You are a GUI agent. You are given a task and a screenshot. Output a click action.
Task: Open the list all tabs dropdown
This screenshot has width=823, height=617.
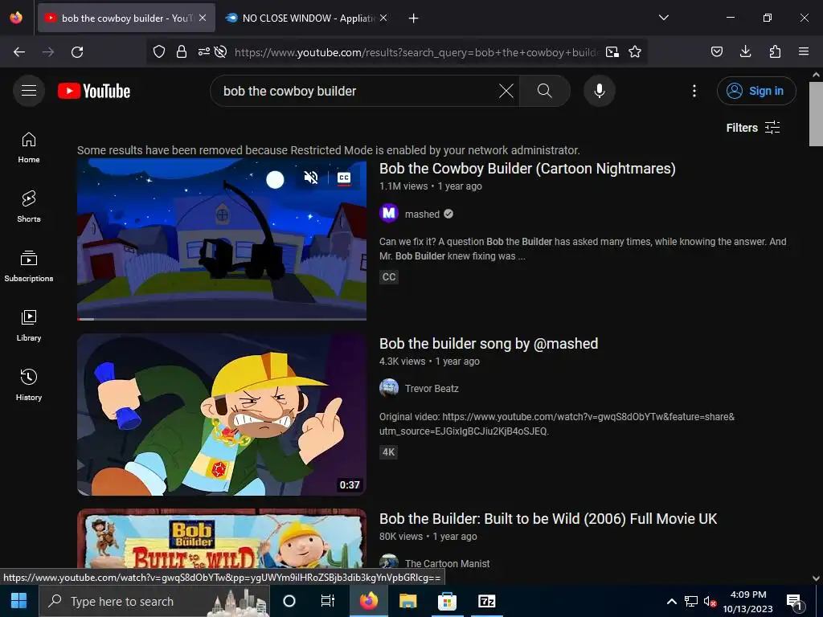(x=663, y=18)
